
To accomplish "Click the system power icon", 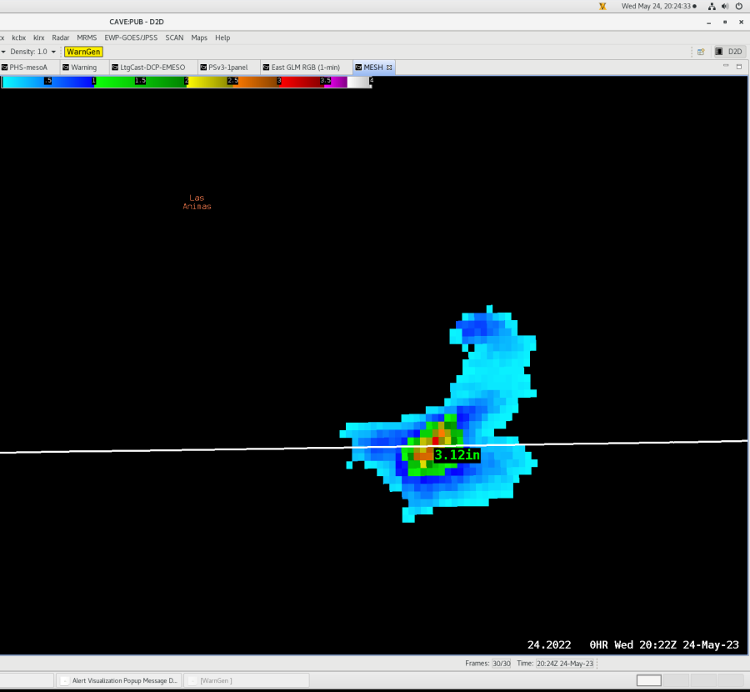I will [x=738, y=6].
